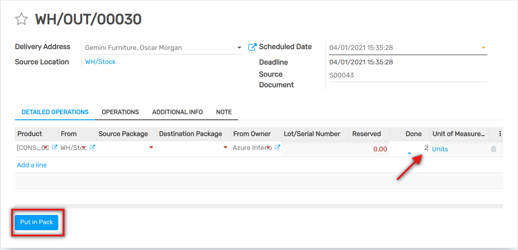Expand the Source Package dropdown
518x250 pixels.
click(x=151, y=147)
